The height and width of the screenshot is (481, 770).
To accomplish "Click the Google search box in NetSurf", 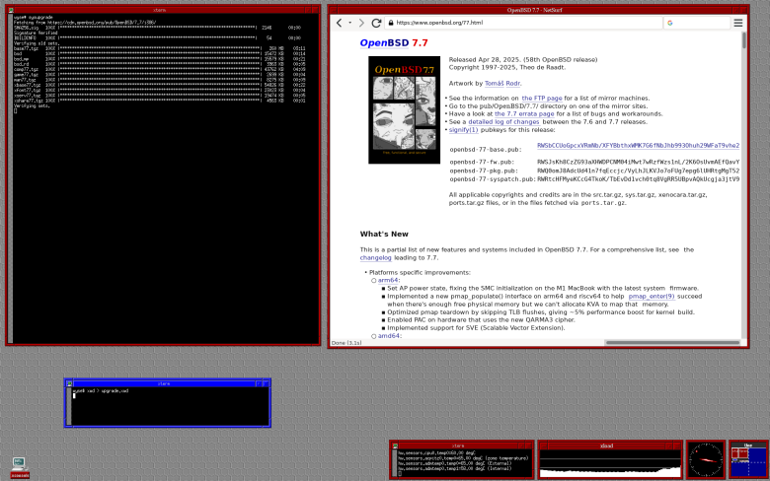I will pyautogui.click(x=697, y=23).
